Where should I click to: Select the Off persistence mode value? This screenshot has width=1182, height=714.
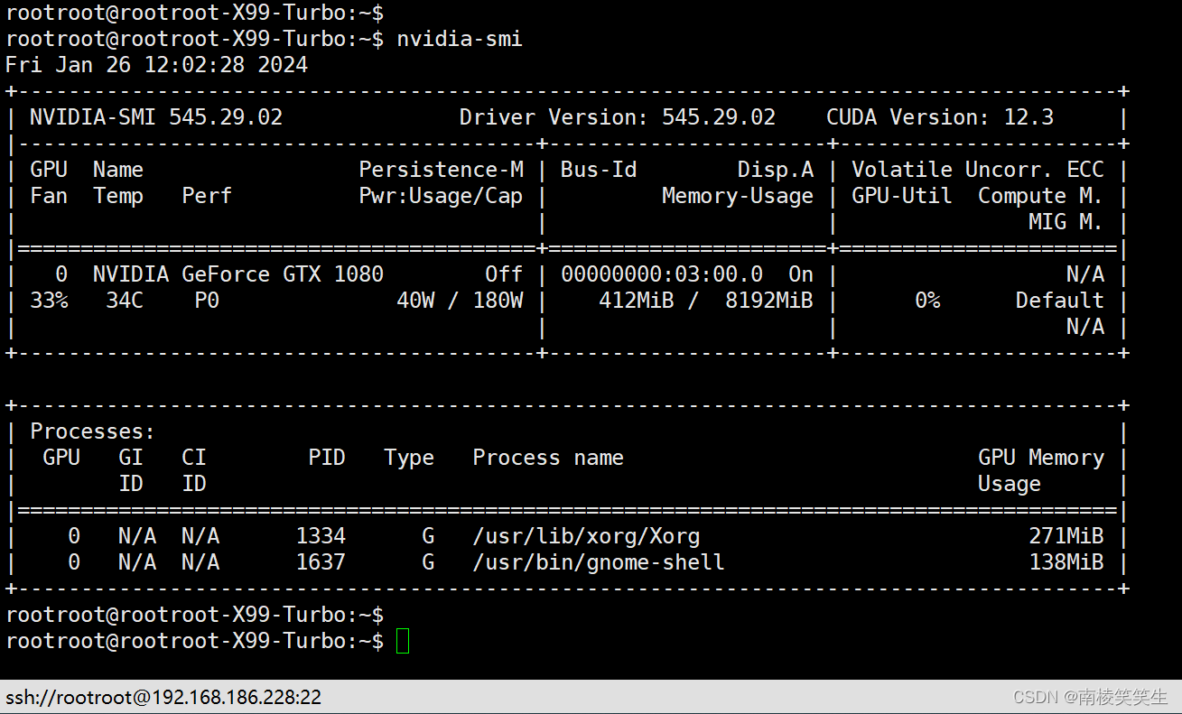point(504,274)
